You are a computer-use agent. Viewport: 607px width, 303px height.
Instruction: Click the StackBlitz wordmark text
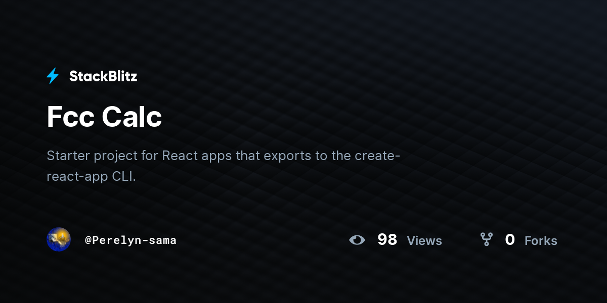(103, 76)
